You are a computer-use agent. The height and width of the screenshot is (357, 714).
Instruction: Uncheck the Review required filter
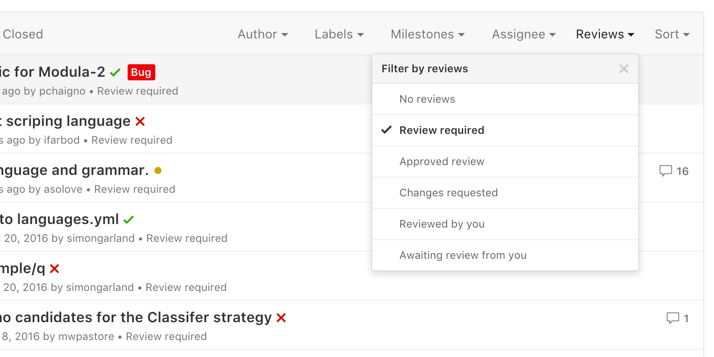point(441,130)
